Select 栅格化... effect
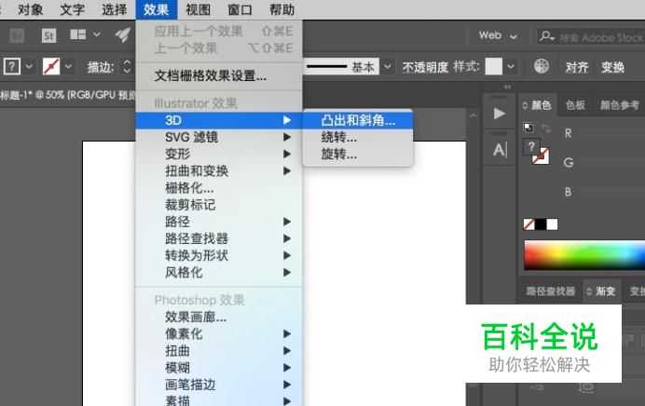Image resolution: width=645 pixels, height=406 pixels. click(219, 188)
